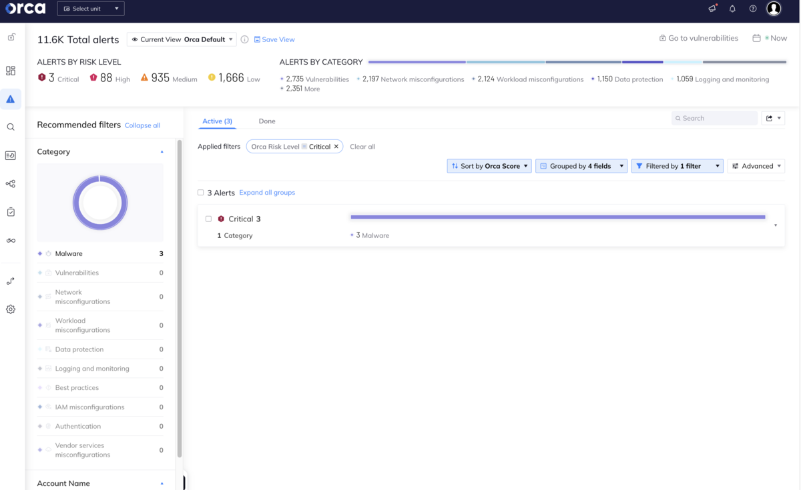Viewport: 801px width, 490px height.
Task: Remove the Critical risk level filter chip
Action: pyautogui.click(x=336, y=147)
